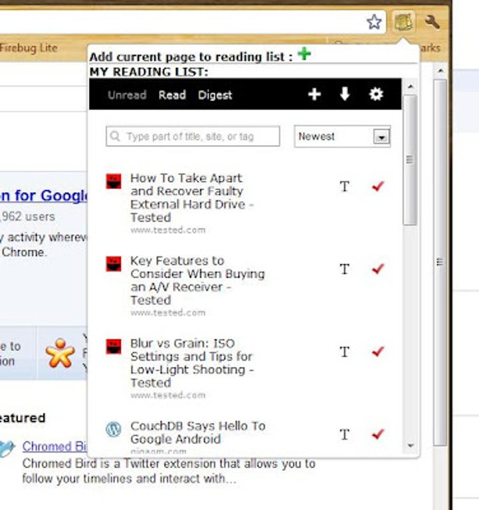Switch to the Unread tab
This screenshot has height=510, width=479.
[126, 95]
